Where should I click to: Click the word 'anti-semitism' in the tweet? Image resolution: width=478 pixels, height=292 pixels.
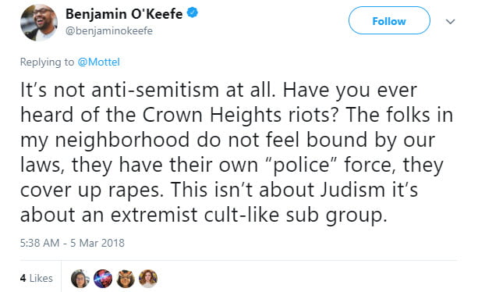(155, 91)
